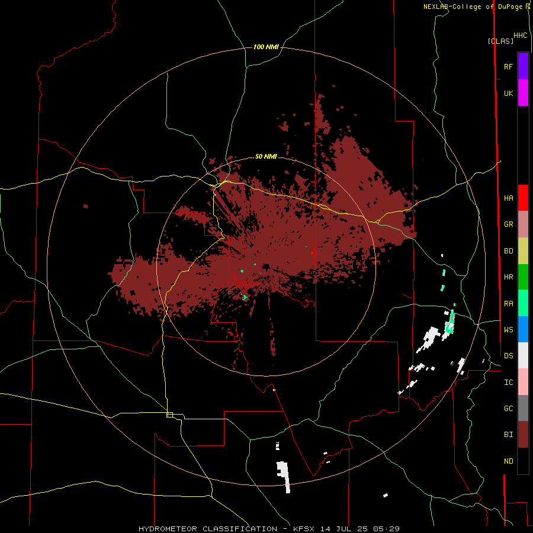Image resolution: width=533 pixels, height=533 pixels.
Task: Click the 'WS' legend label
Action: pos(508,329)
